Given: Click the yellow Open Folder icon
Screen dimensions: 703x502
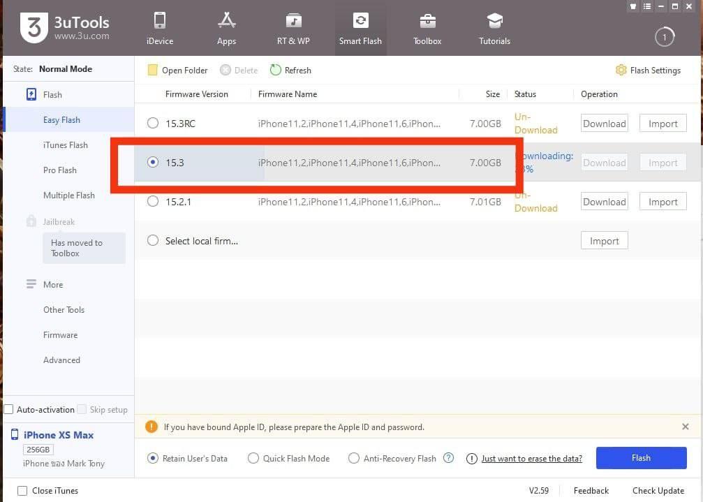Looking at the screenshot, I should pos(152,70).
